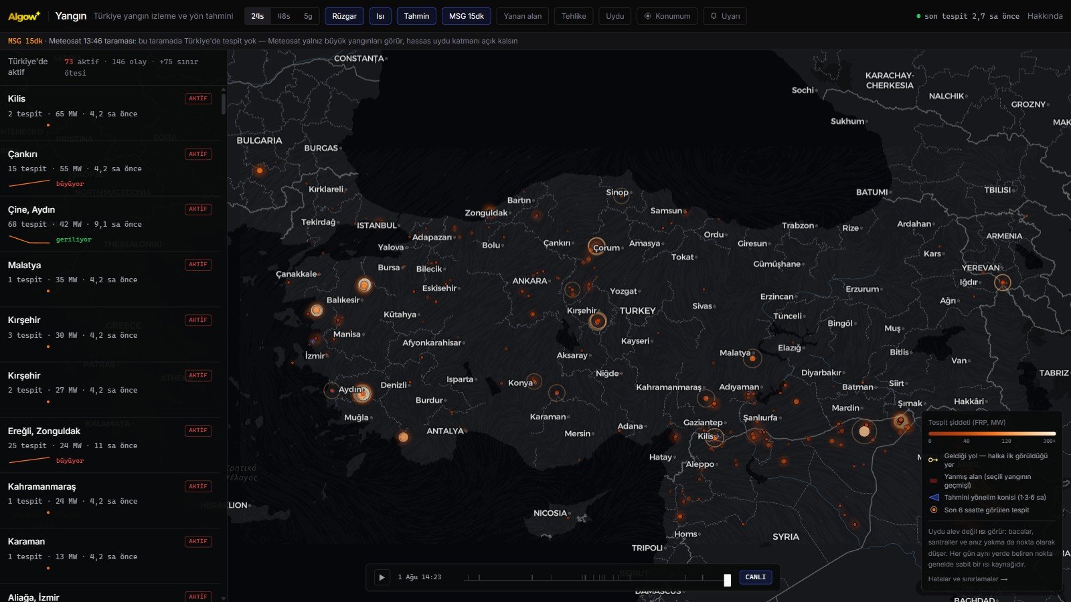Enable the Yanan alan layer
The image size is (1071, 602).
click(523, 16)
